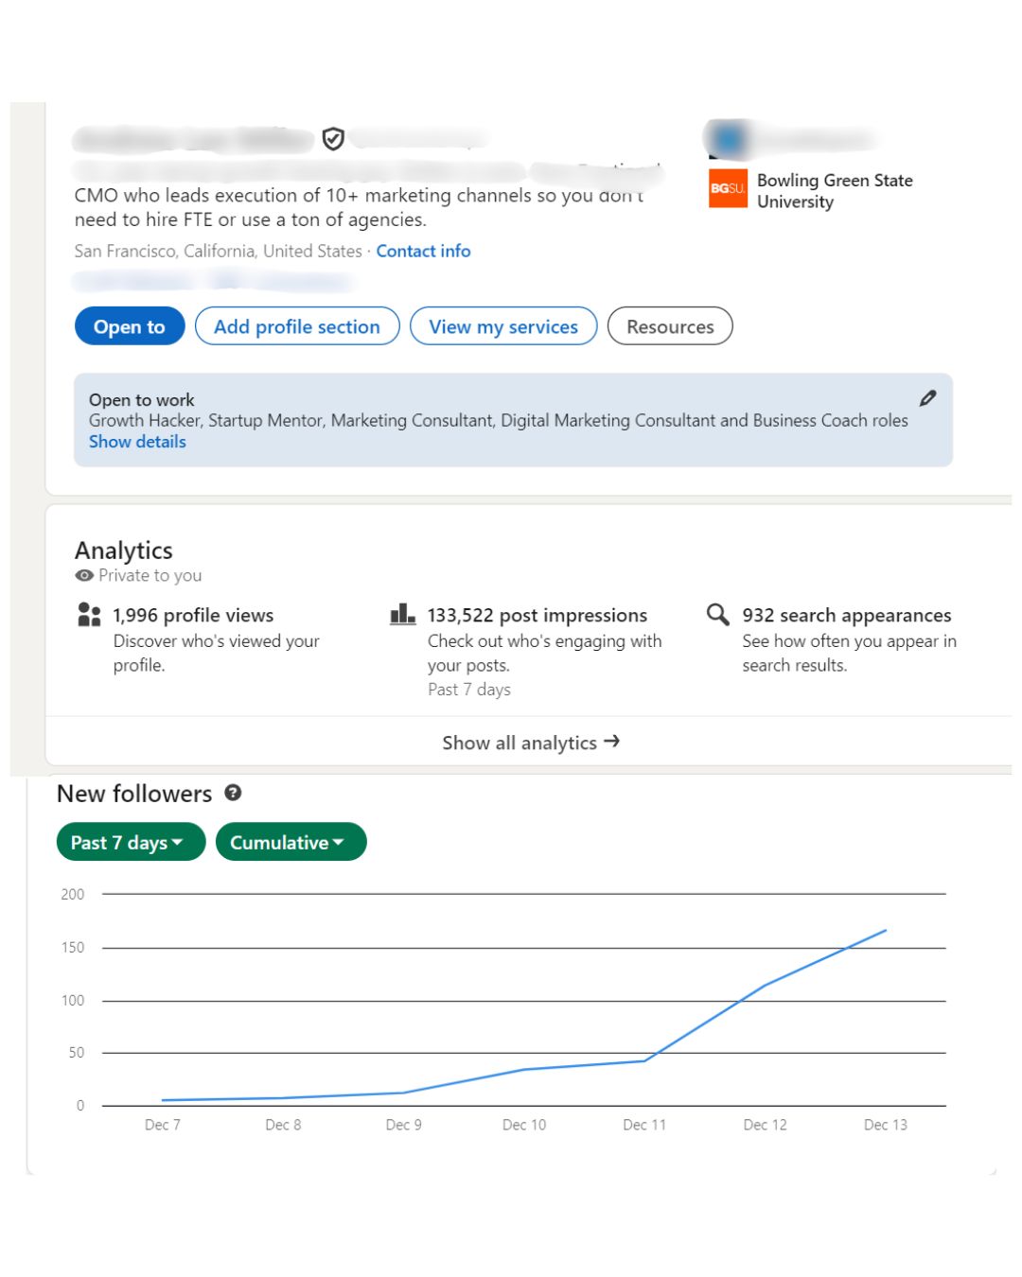Open 133,522 post impressions stat
The width and height of the screenshot is (1022, 1277).
pos(537,616)
